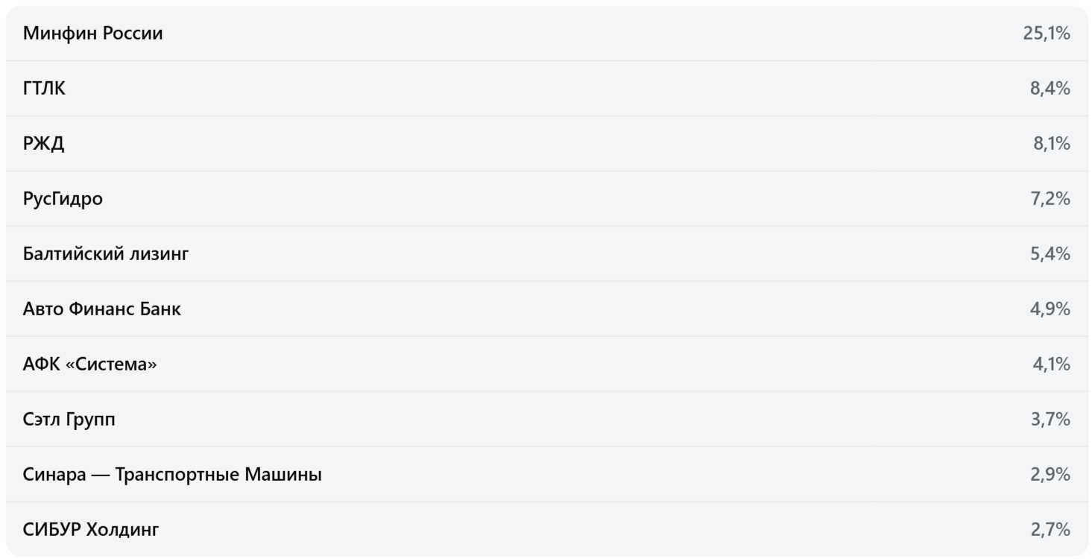Open the АФК «Система» entry

[89, 364]
